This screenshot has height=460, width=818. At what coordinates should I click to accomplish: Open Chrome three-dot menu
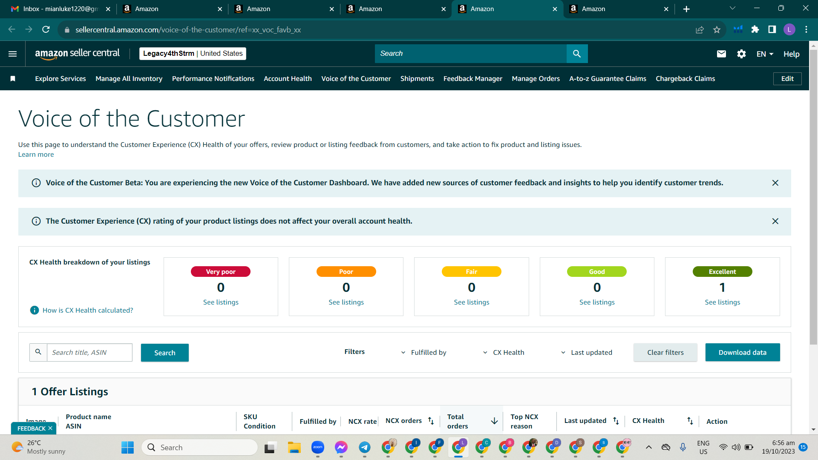tap(806, 29)
